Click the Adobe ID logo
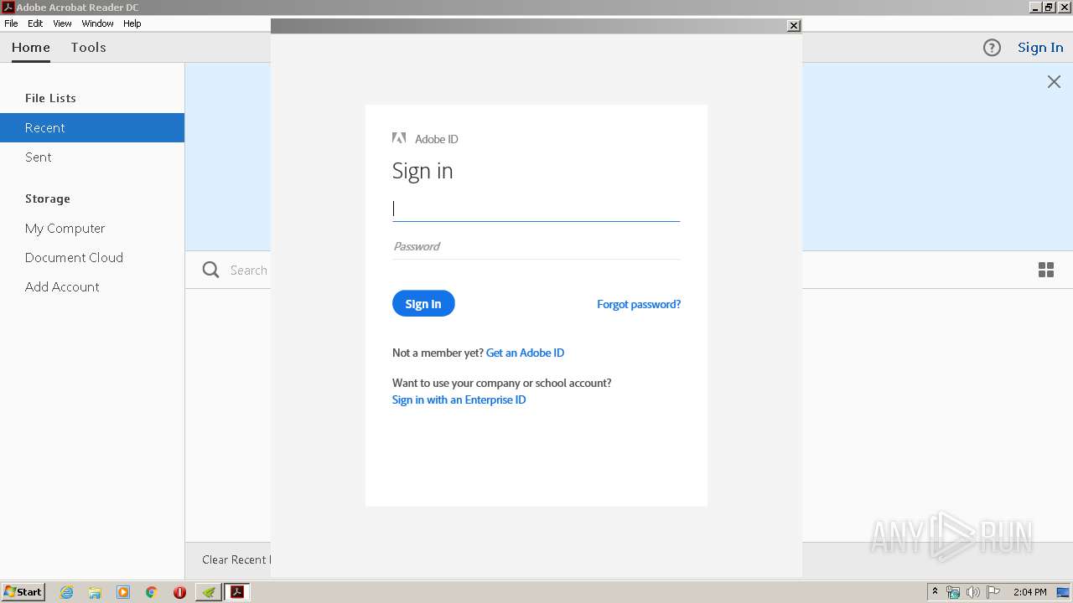This screenshot has height=603, width=1073. tap(399, 138)
